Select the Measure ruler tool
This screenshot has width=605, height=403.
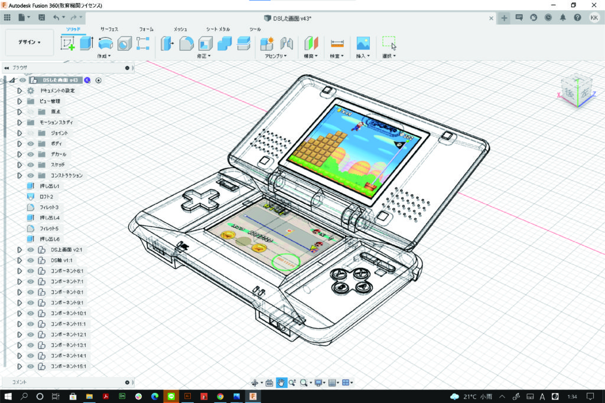pos(337,43)
